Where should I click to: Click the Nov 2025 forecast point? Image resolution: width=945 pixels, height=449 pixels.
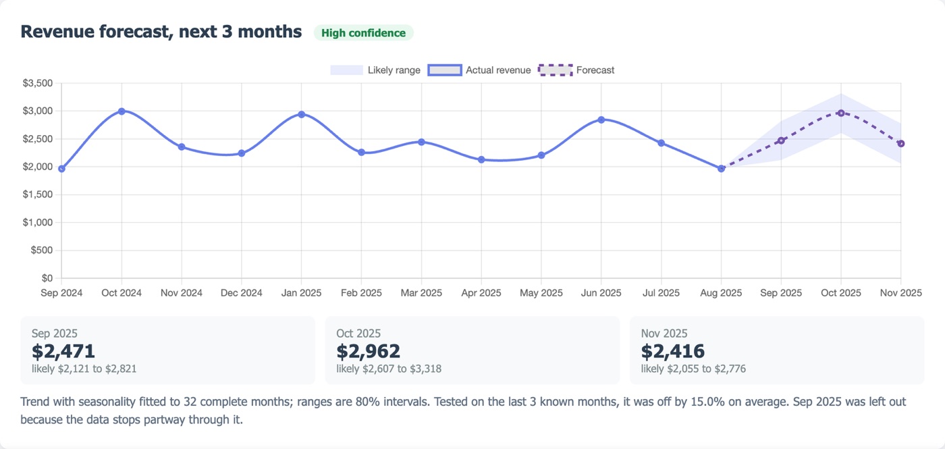point(900,143)
